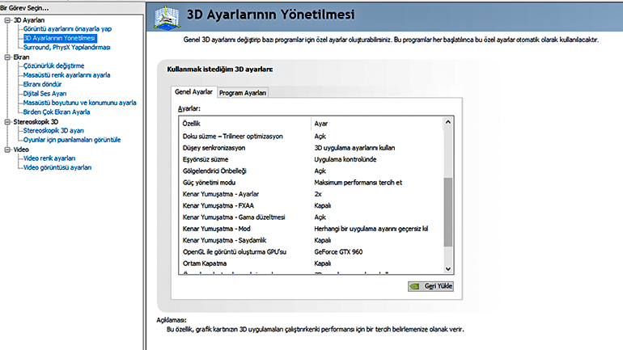Viewport: 623px width, 350px height.
Task: Click 3D uygulama ayarlarını kullan value
Action: click(x=354, y=148)
